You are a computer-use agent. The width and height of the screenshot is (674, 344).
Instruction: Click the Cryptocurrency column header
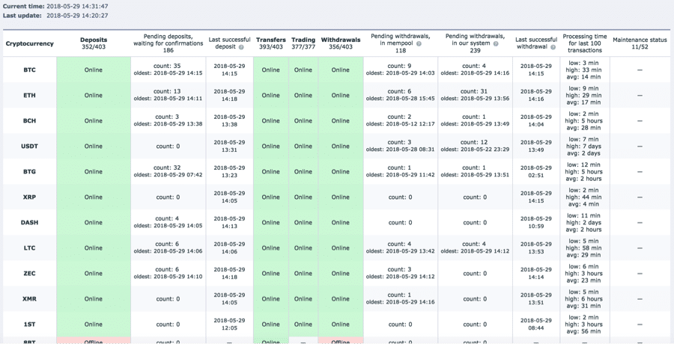click(x=30, y=43)
